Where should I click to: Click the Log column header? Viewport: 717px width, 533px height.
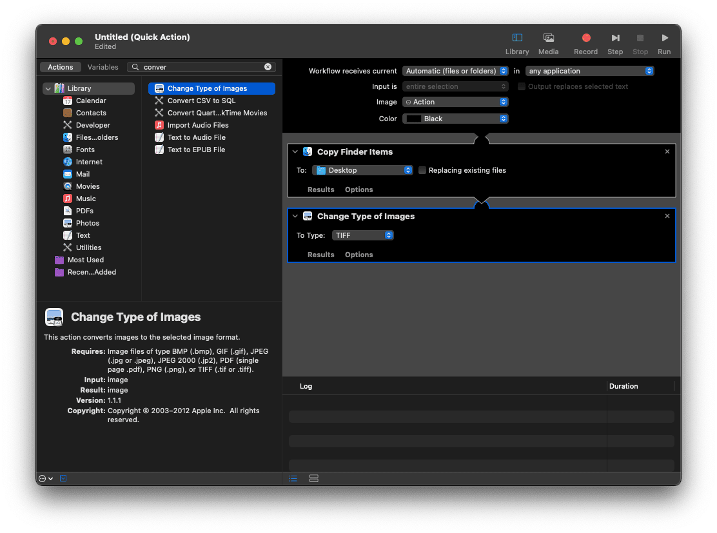306,386
